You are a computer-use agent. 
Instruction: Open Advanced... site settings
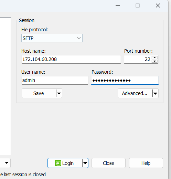point(135,93)
